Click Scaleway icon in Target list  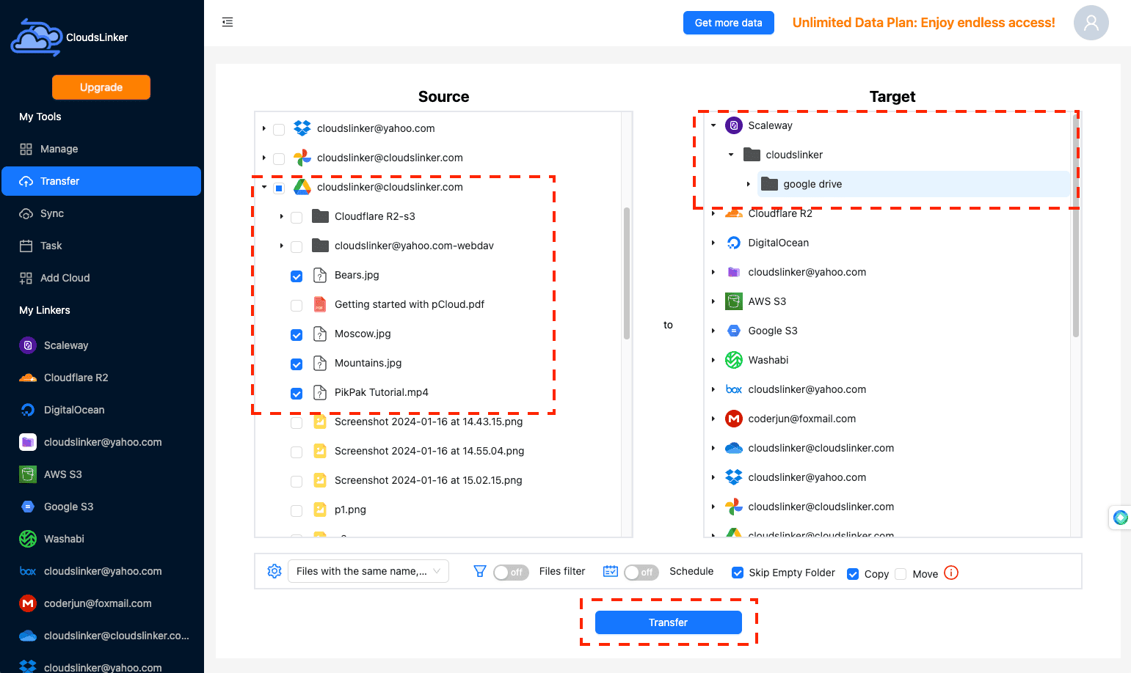pos(734,125)
